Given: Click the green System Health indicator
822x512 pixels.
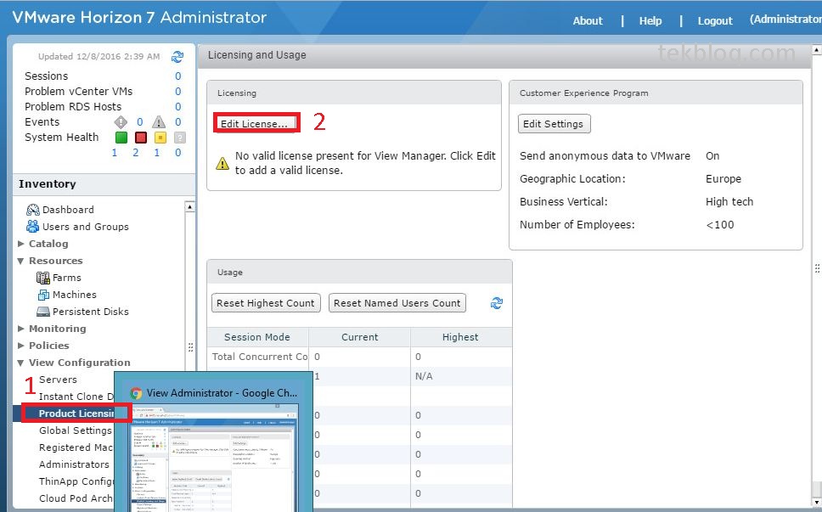Looking at the screenshot, I should click(121, 138).
